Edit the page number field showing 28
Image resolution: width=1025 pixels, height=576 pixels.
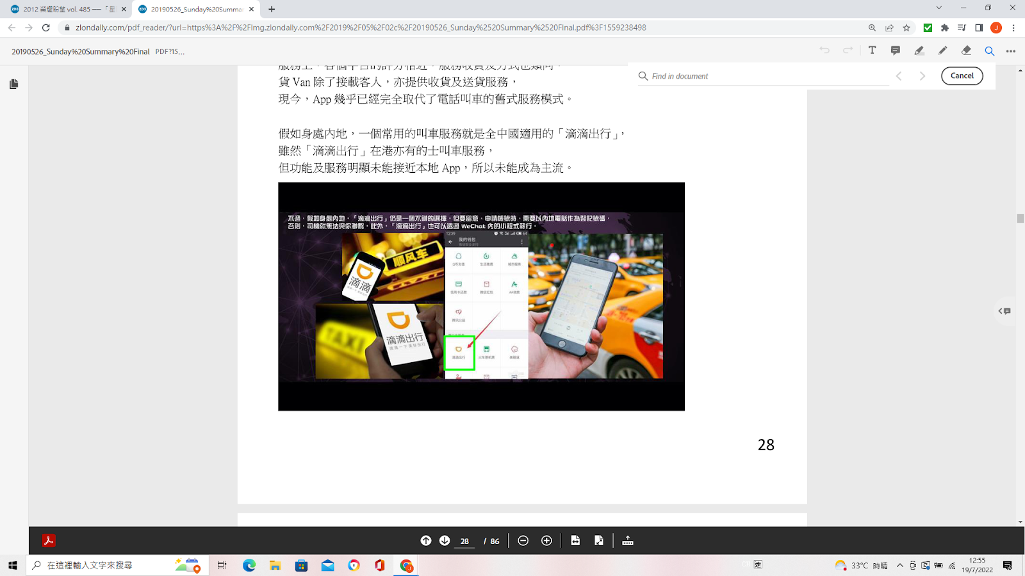click(x=464, y=541)
